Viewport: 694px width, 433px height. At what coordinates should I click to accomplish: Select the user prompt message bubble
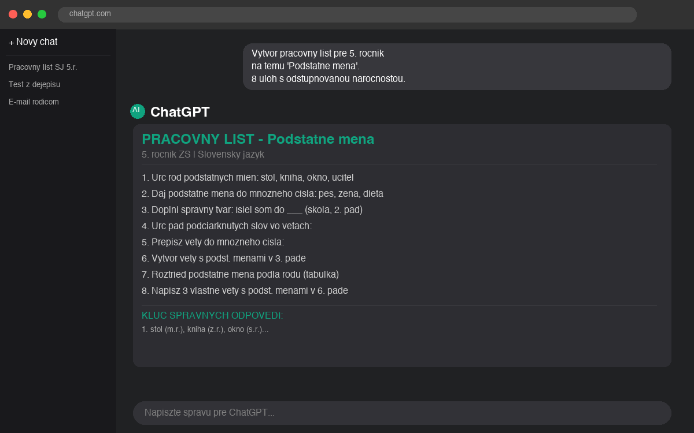point(457,66)
